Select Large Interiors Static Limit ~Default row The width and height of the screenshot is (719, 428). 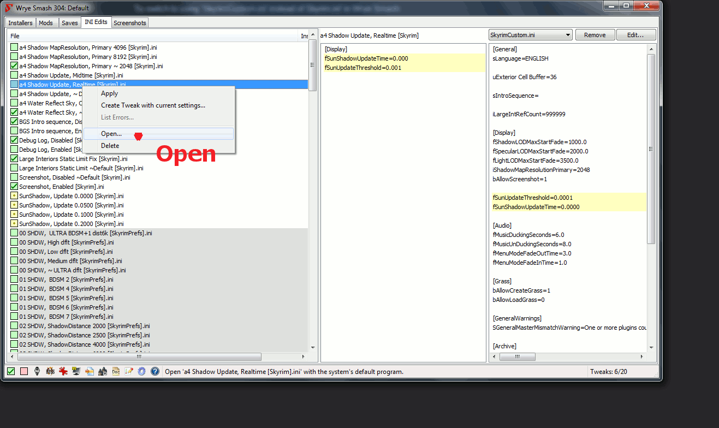pos(158,168)
